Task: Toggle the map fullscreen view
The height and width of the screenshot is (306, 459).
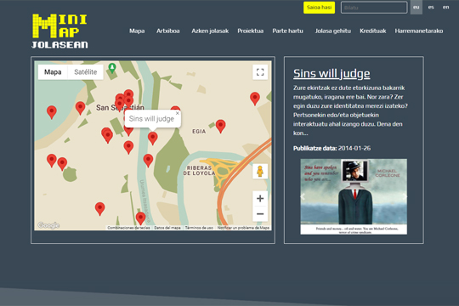Action: coord(260,72)
